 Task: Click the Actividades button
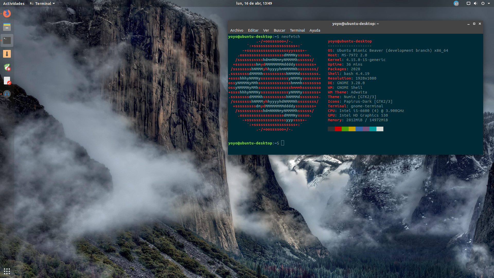[x=14, y=3]
